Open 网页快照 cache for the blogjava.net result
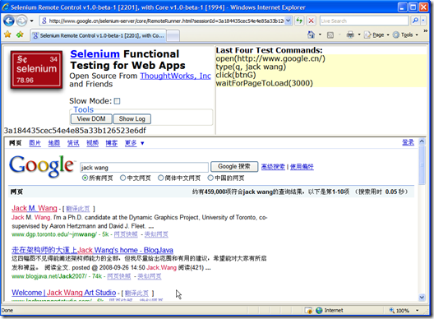This screenshot has width=434, height=319. tap(119, 276)
